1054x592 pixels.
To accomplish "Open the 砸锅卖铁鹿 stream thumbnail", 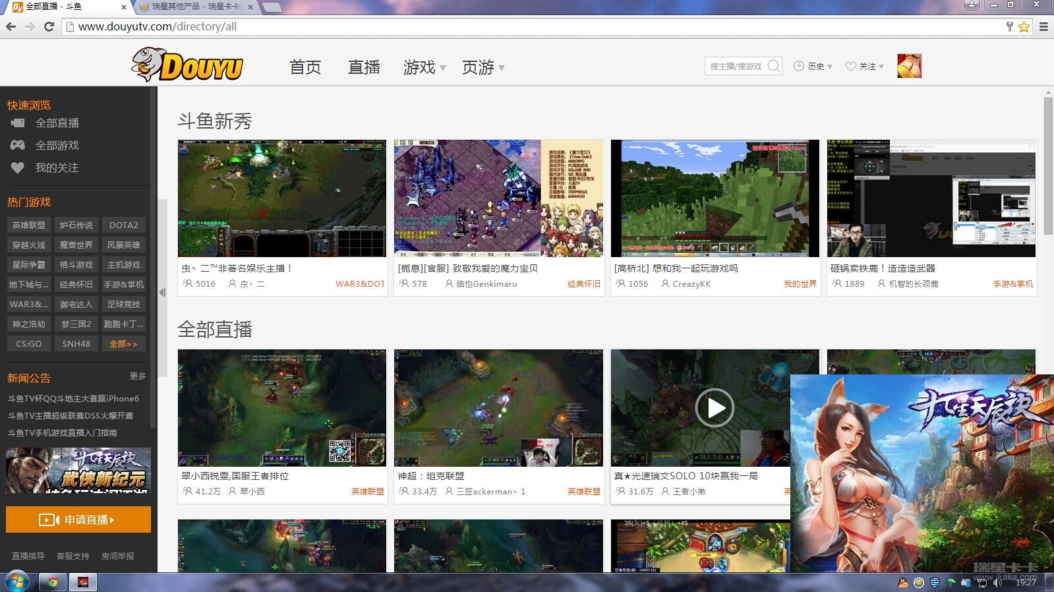I will tap(931, 198).
